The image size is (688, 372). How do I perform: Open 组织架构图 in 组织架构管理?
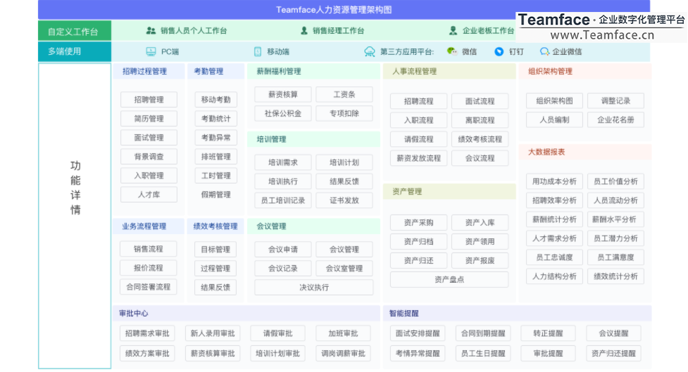pos(554,101)
